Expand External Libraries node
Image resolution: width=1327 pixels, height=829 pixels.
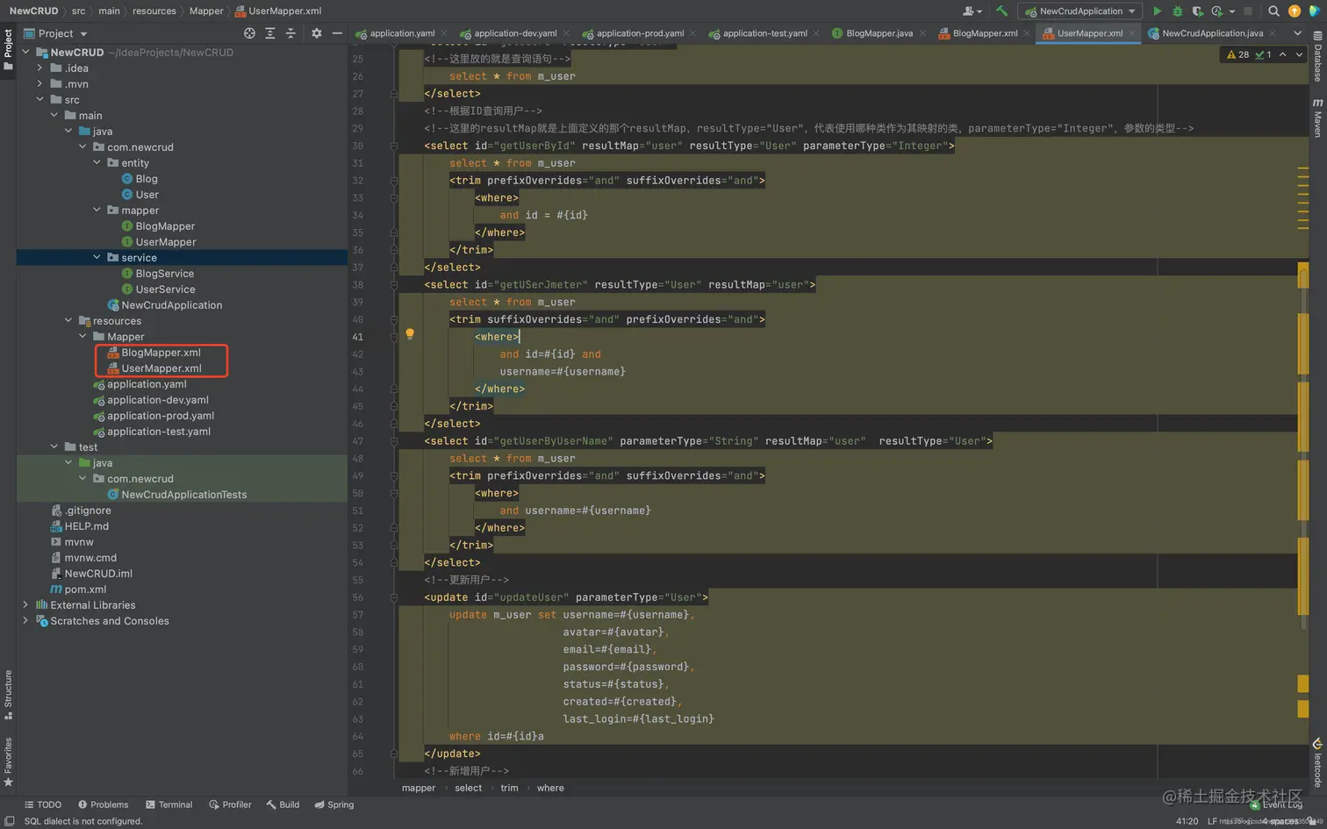point(25,604)
